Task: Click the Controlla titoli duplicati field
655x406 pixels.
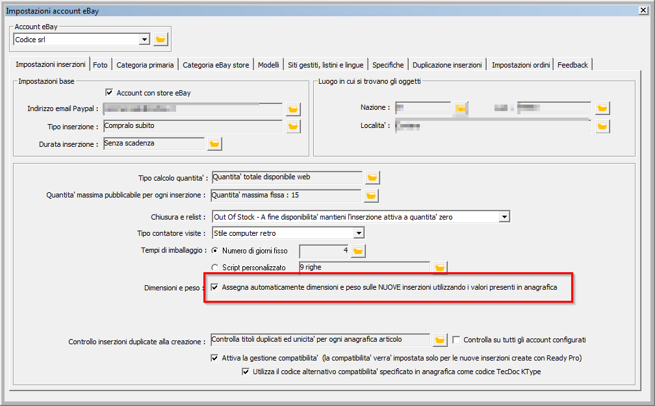Action: pyautogui.click(x=320, y=340)
